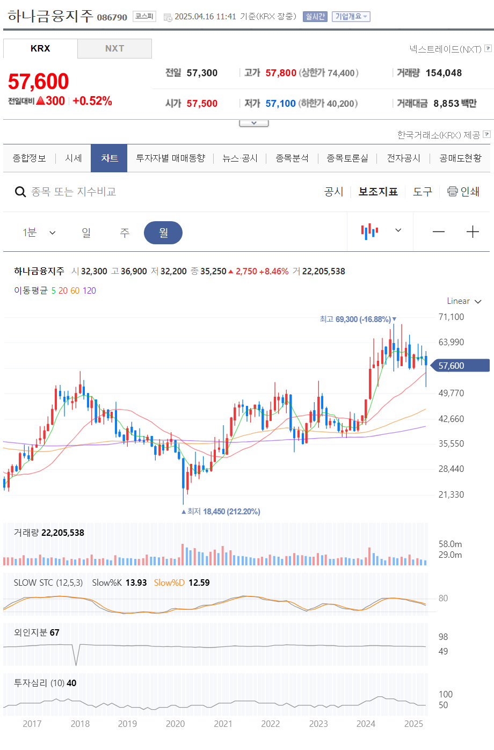Open the 전자공시 tab

[404, 158]
